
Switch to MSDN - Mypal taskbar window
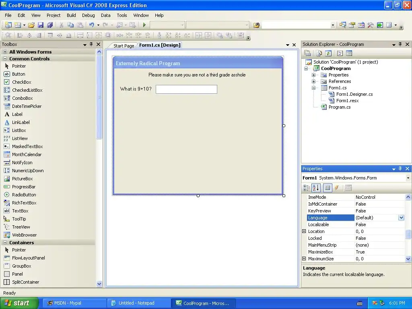tap(74, 303)
